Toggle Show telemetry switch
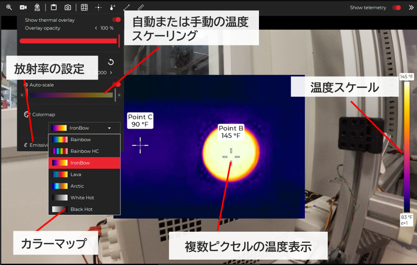 [397, 7]
